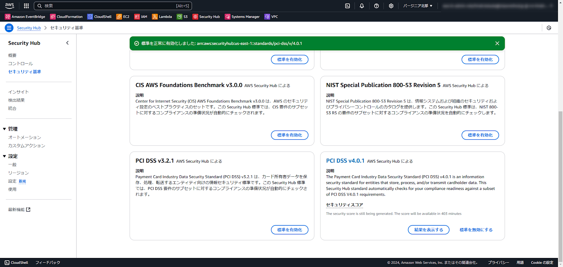This screenshot has height=267, width=563.
Task: Open CloudShell from the top bar icon
Action: 348,6
